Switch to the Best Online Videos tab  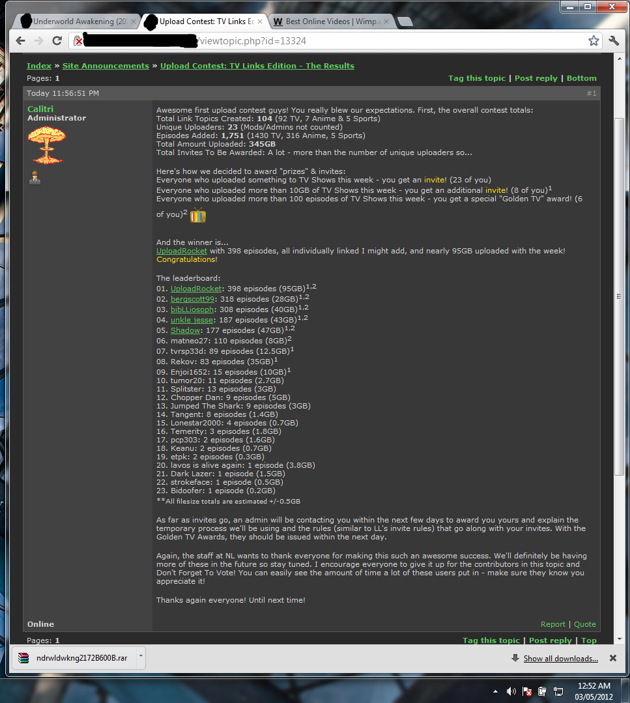coord(333,22)
